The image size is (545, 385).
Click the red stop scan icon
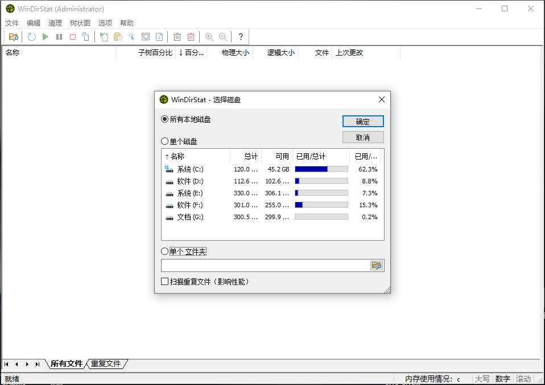(x=73, y=37)
